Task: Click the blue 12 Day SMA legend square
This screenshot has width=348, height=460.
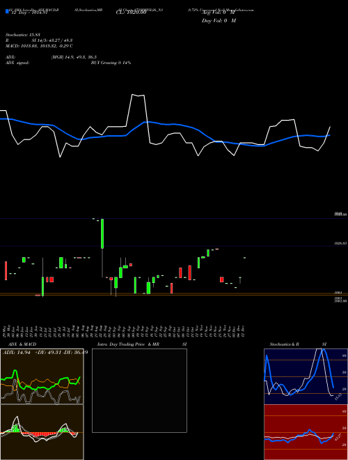Action: [x=7, y=11]
